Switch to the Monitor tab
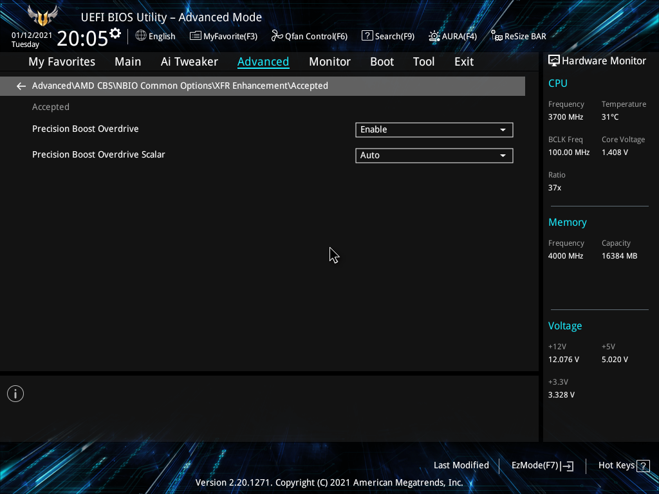Image resolution: width=659 pixels, height=494 pixels. tap(329, 62)
